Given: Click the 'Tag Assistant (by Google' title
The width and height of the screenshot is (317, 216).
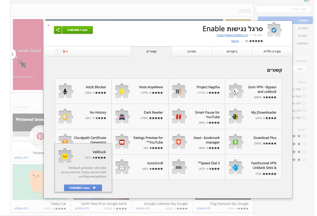Looking at the screenshot, I should pyautogui.click(x=229, y=204).
